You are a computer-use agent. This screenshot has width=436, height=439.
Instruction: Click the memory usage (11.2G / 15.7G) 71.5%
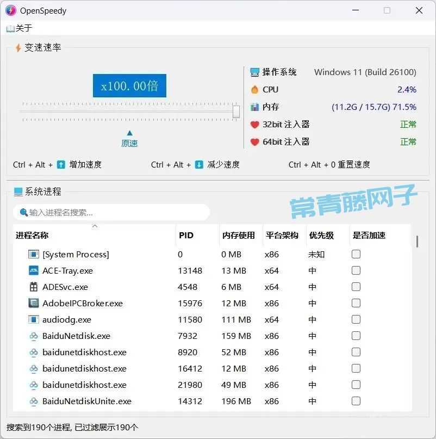click(374, 107)
